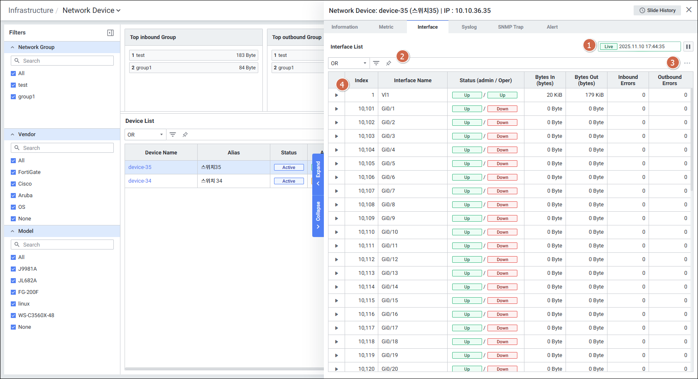Open the SNMP Trap tab
Viewport: 698px width, 379px height.
[510, 27]
